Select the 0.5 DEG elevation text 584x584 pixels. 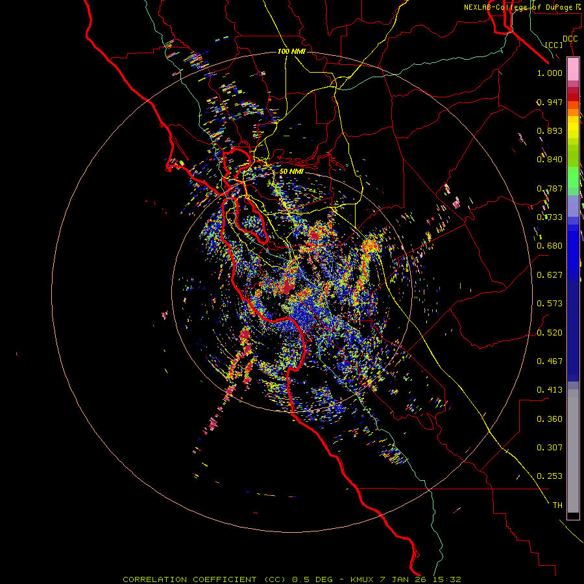pyautogui.click(x=312, y=579)
